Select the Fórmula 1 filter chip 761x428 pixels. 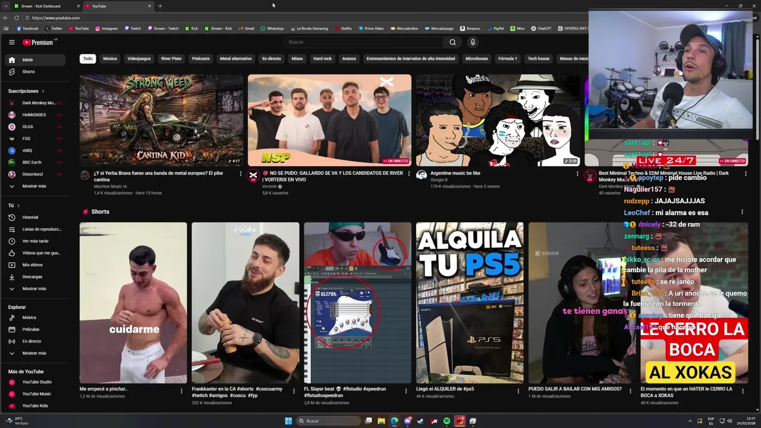tap(508, 59)
